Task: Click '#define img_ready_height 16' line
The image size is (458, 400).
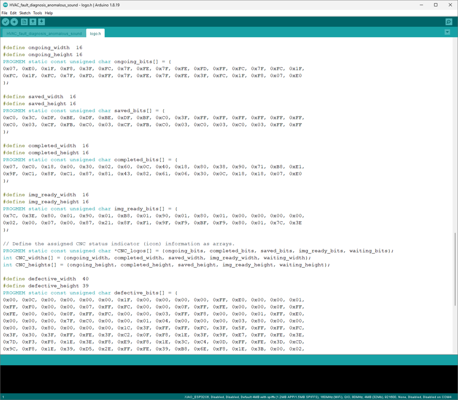Action: 46,202
